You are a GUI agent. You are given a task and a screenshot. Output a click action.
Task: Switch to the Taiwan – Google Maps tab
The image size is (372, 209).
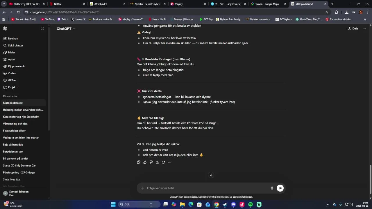pos(269,4)
